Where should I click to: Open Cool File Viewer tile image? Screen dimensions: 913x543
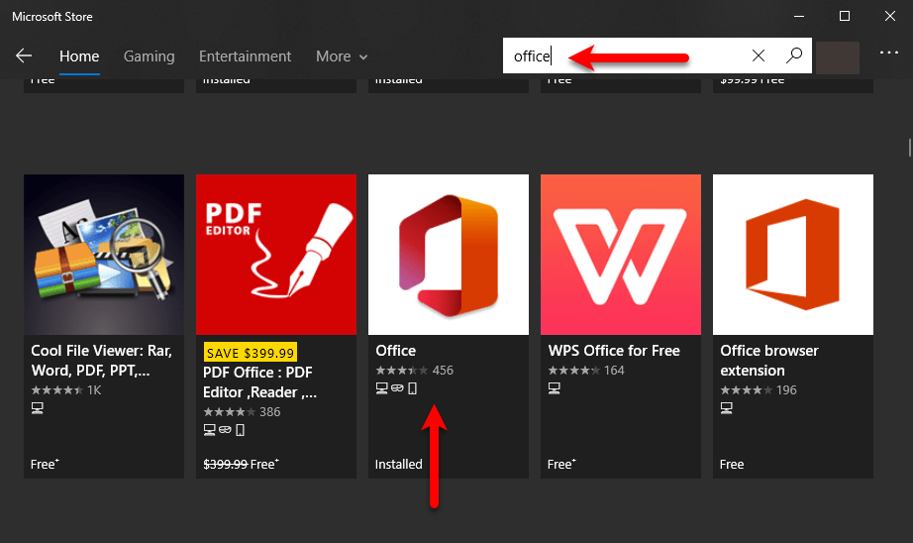coord(104,255)
